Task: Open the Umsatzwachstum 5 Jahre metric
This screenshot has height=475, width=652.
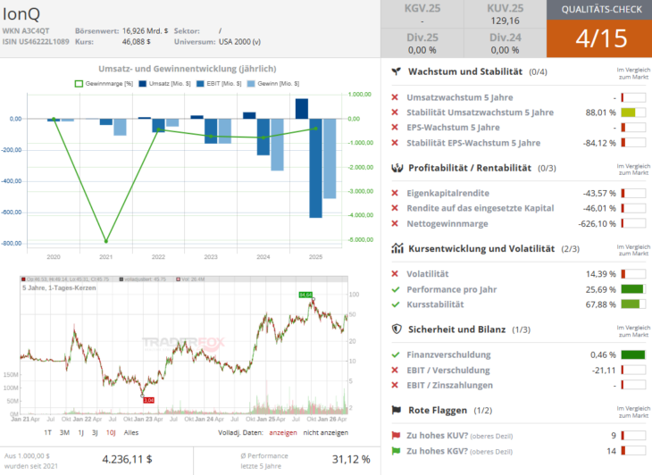Action: [459, 97]
